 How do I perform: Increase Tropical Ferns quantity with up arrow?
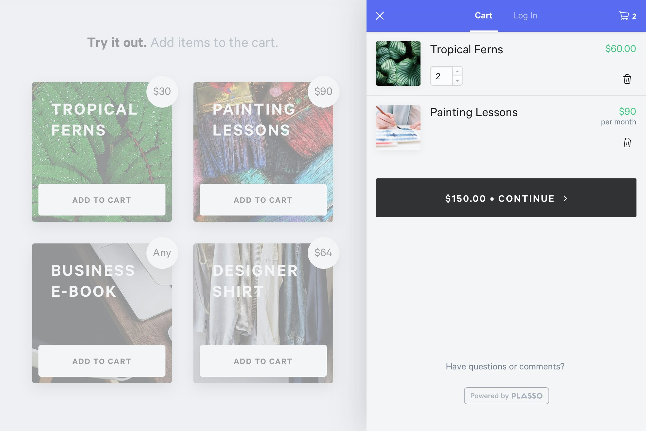point(457,71)
